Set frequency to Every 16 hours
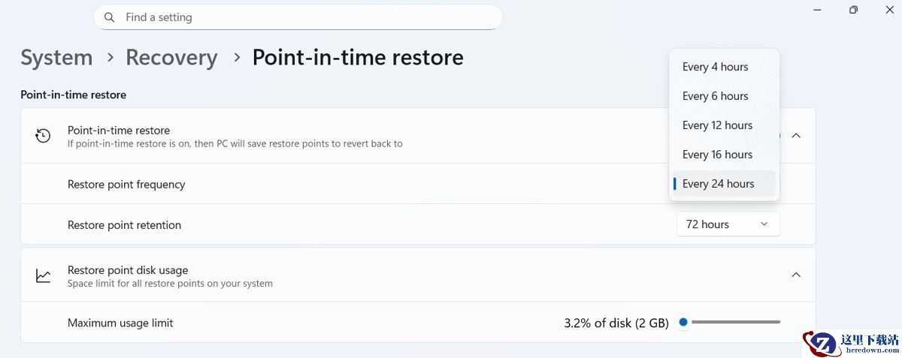The image size is (902, 358). [717, 155]
